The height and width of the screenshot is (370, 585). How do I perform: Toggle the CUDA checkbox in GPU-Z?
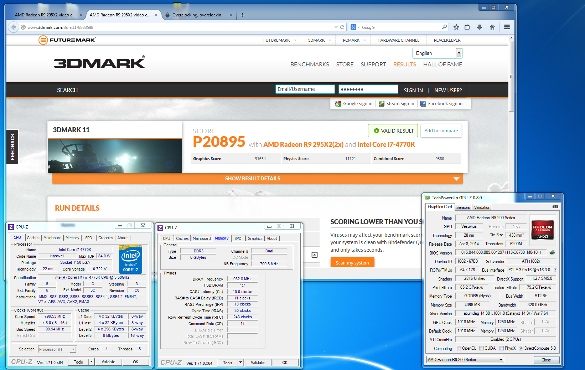[482, 348]
